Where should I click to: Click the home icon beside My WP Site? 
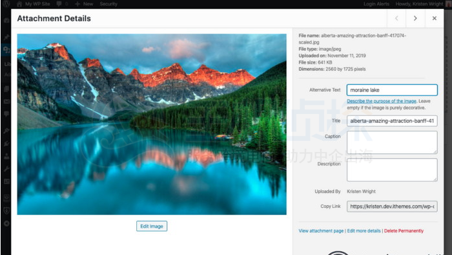pos(19,4)
